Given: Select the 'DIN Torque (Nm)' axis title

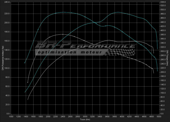Looking at the screenshot, I should coord(167,58).
